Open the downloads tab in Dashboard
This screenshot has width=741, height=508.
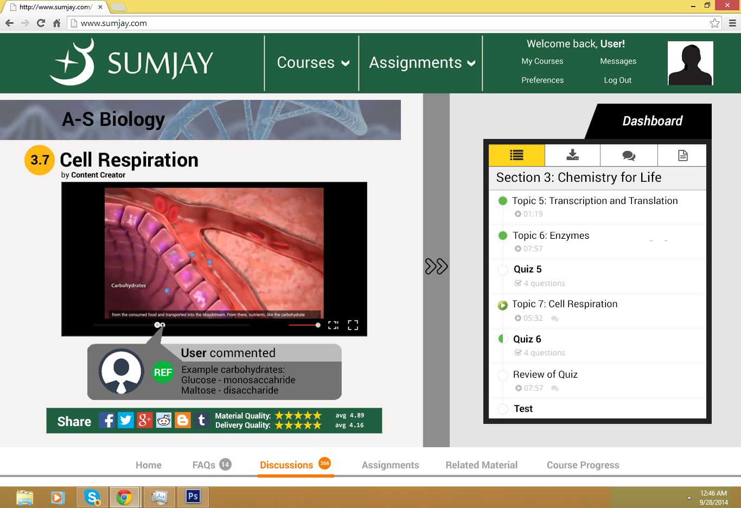pyautogui.click(x=572, y=155)
